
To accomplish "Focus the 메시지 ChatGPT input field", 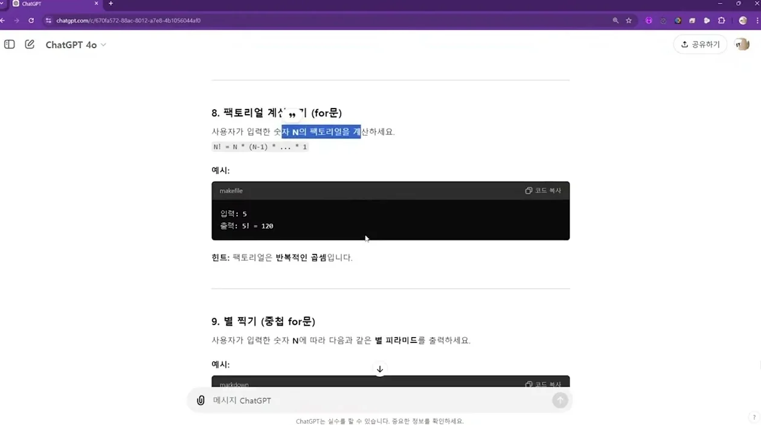I will tap(379, 400).
